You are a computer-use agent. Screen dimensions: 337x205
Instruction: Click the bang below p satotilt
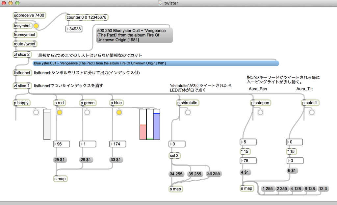[311, 112]
